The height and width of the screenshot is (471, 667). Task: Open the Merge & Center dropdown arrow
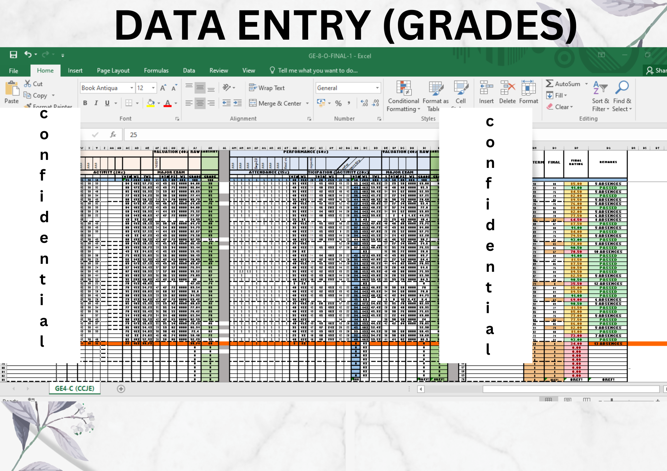pyautogui.click(x=307, y=103)
